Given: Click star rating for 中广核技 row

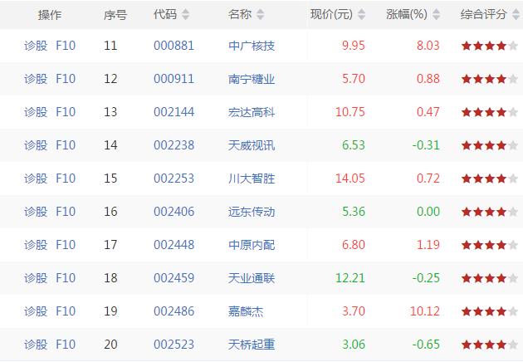Looking at the screenshot, I should point(489,46).
